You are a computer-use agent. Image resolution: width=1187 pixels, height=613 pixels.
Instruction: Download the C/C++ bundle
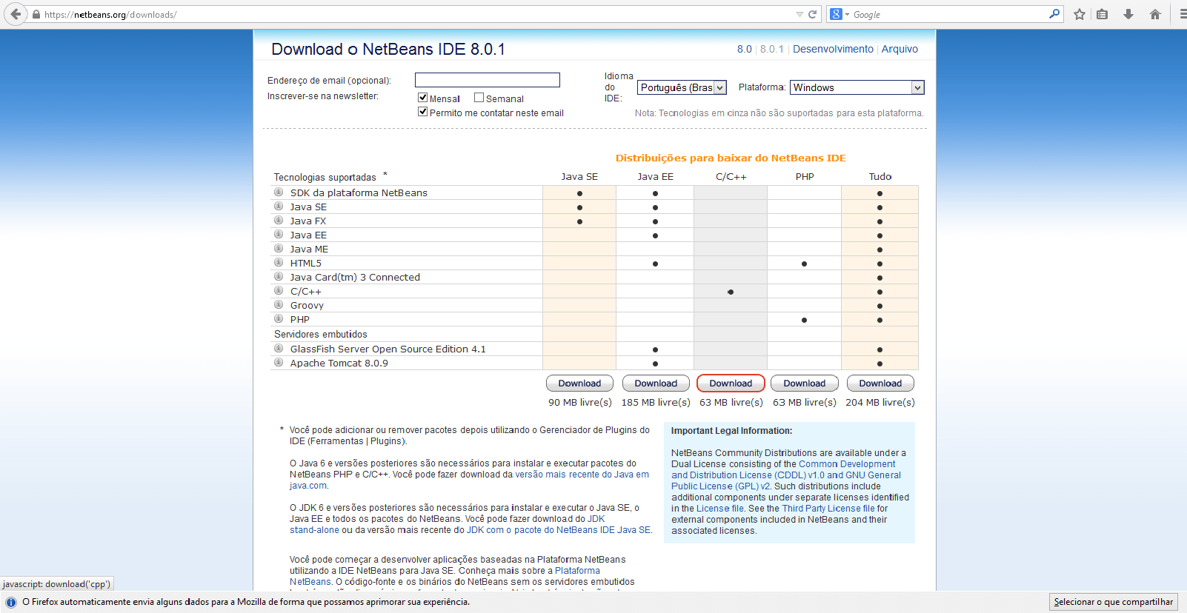pyautogui.click(x=731, y=383)
